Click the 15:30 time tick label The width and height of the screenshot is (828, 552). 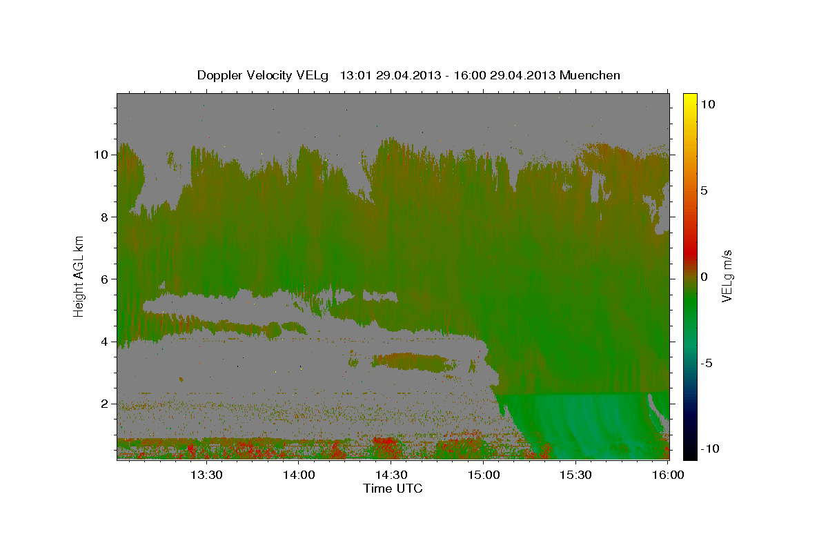pyautogui.click(x=575, y=475)
